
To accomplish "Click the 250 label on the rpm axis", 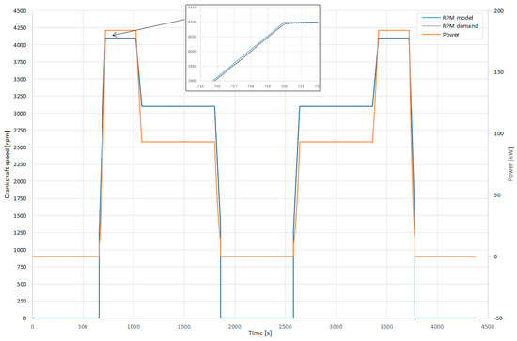I will pos(22,302).
